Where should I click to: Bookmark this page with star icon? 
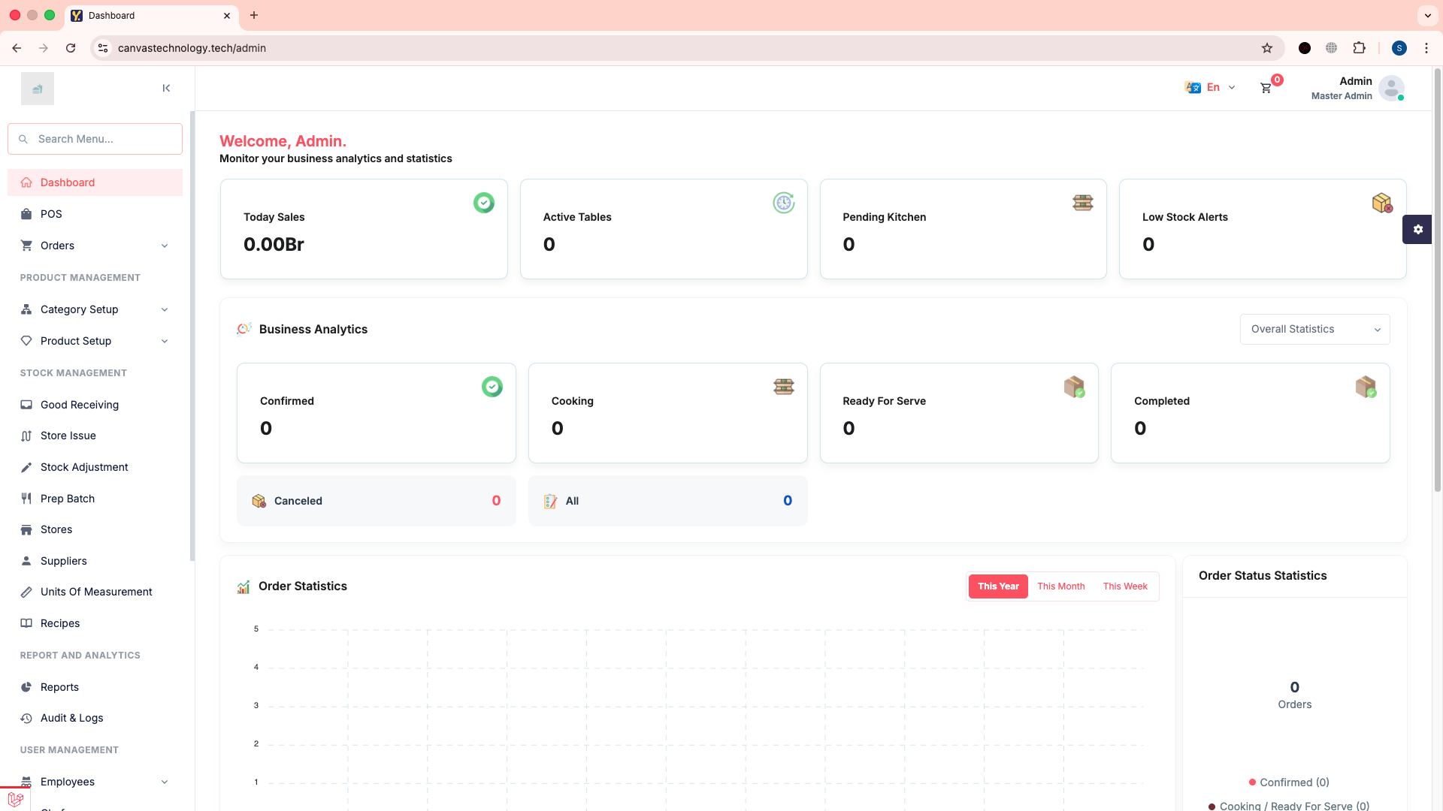pyautogui.click(x=1267, y=48)
